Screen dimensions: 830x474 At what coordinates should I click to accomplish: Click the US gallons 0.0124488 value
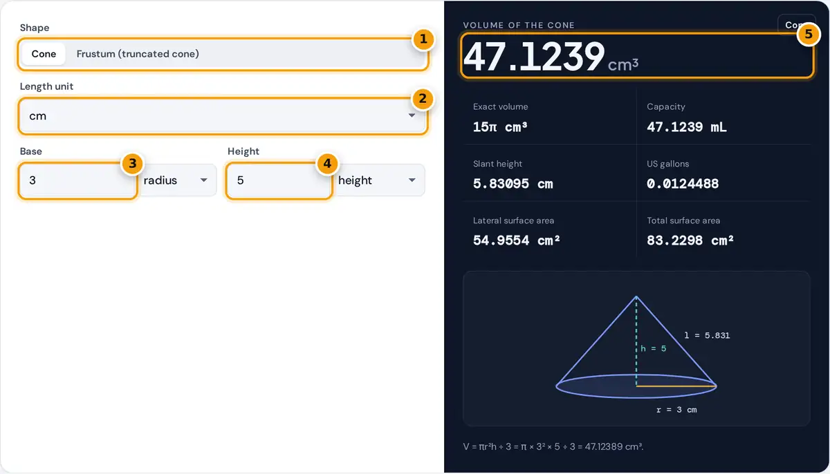click(683, 184)
